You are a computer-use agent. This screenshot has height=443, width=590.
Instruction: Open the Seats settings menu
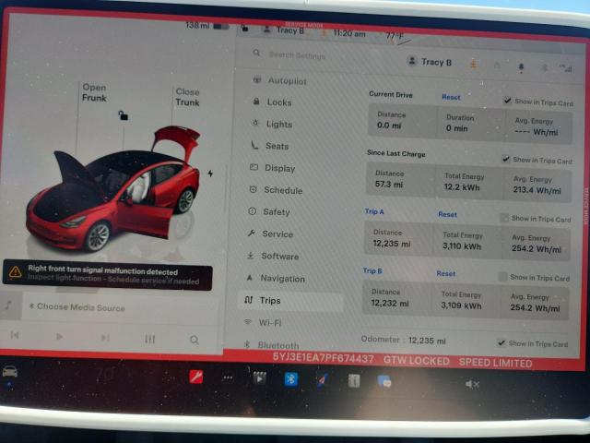tap(270, 146)
